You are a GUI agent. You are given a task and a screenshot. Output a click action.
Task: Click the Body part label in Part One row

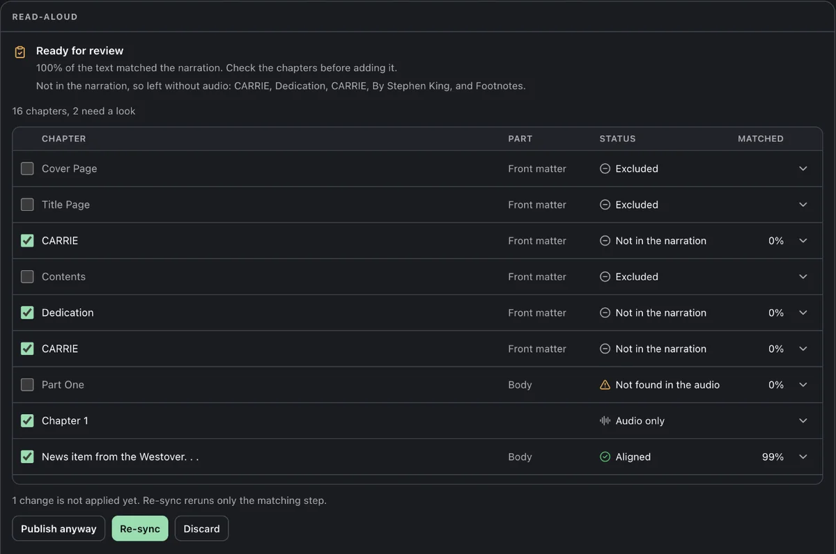(x=520, y=385)
